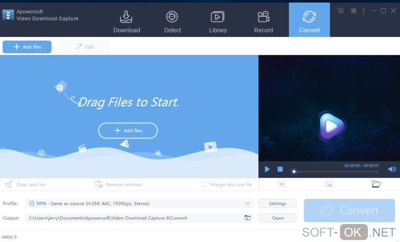400x242 pixels.
Task: Click the preview playback seek slider
Action: (336, 172)
